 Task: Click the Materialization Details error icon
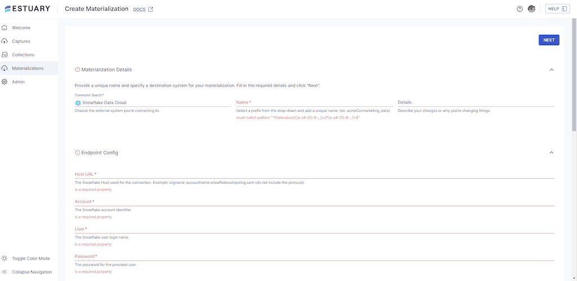tap(77, 69)
